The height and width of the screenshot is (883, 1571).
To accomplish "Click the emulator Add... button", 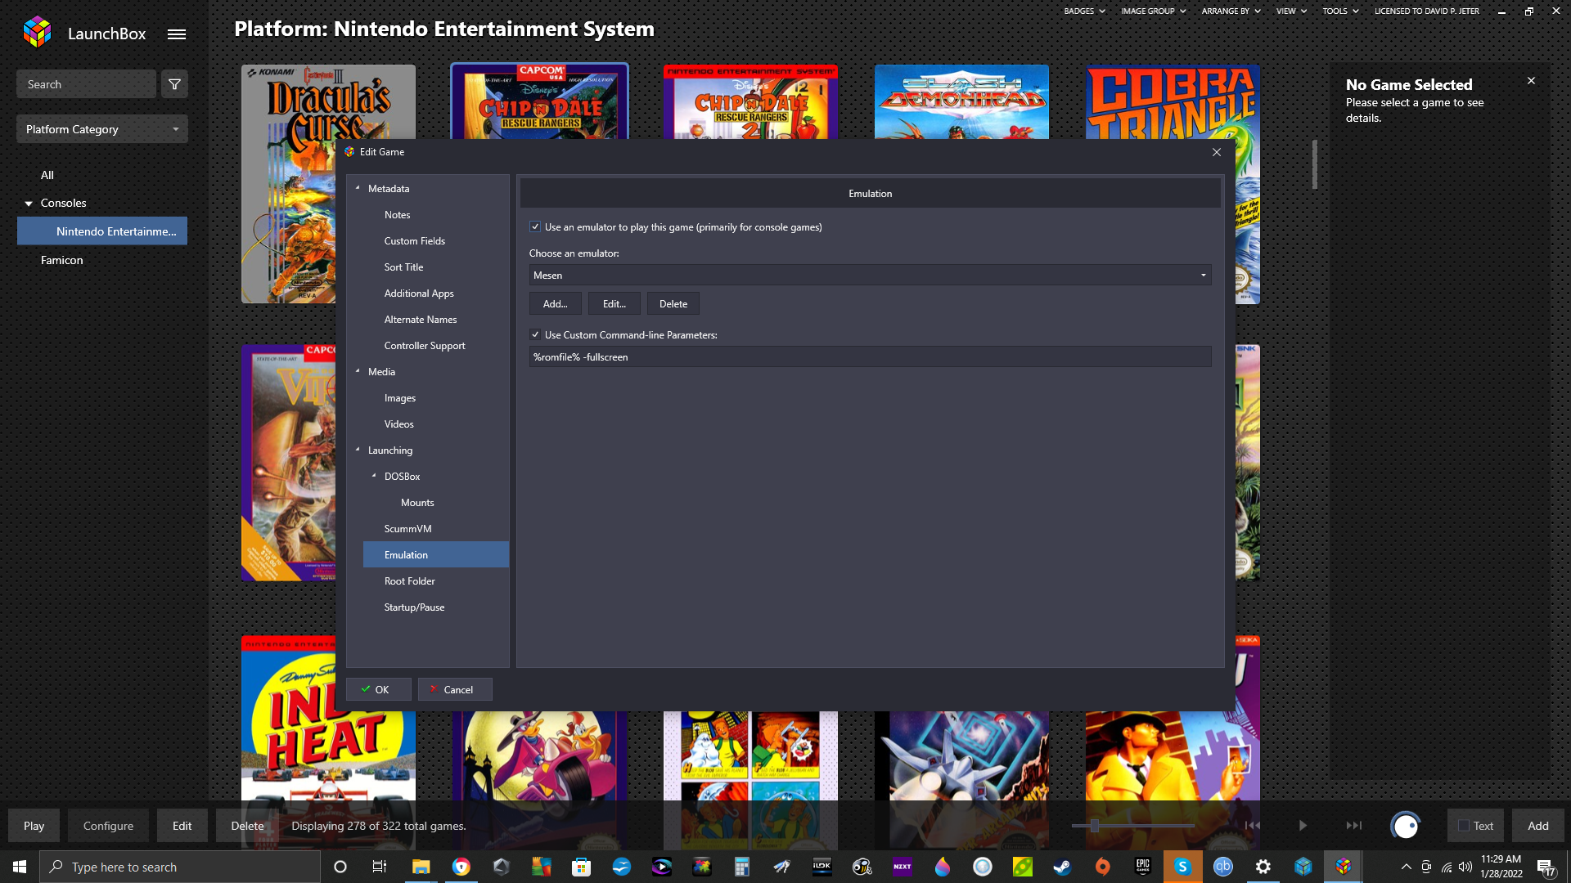I will (555, 304).
